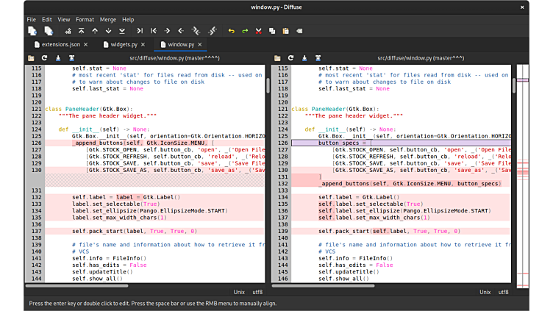Switch to the extensions.json tab
Viewport: 553px width, 311px height.
click(60, 45)
